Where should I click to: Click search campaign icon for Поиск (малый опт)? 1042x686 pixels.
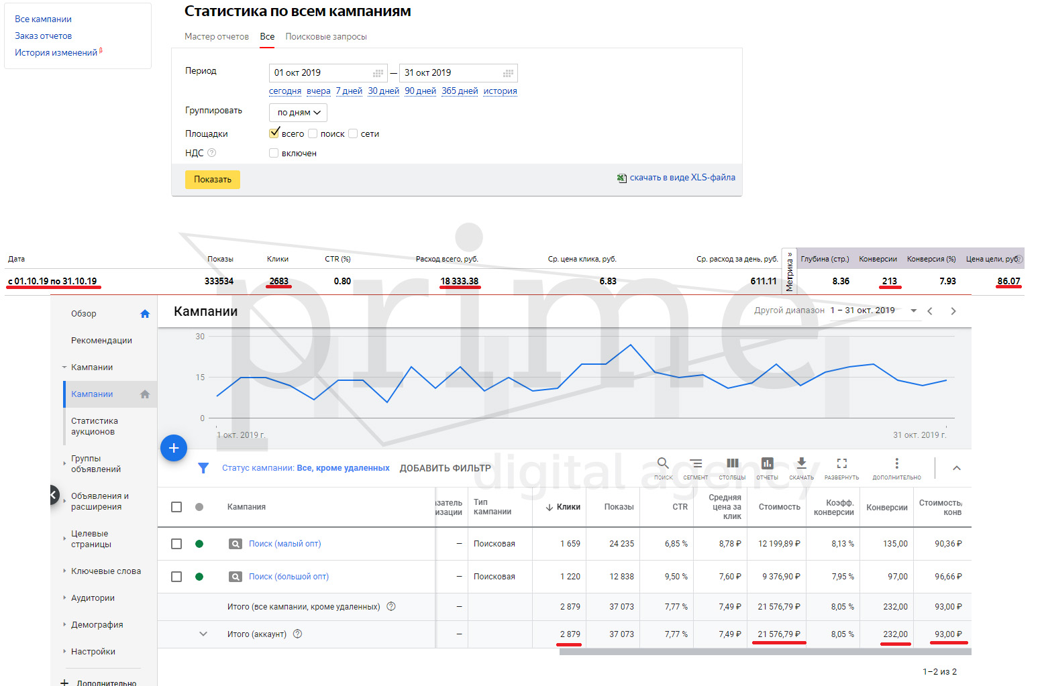pos(236,544)
